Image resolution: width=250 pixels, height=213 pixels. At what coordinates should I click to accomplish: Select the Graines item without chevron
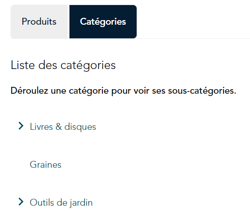click(x=45, y=165)
